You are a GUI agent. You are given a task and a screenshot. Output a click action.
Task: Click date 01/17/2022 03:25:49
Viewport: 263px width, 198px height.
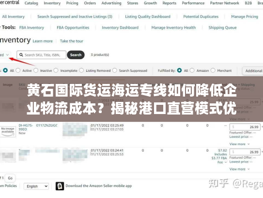pyautogui.click(x=107, y=125)
